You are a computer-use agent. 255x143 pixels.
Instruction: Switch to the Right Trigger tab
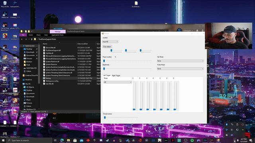click(x=116, y=75)
